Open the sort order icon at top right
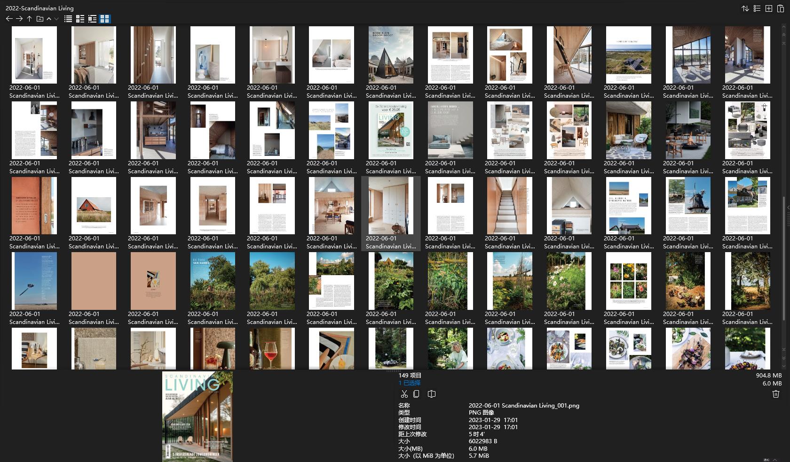Image resolution: width=790 pixels, height=462 pixels. (x=745, y=8)
